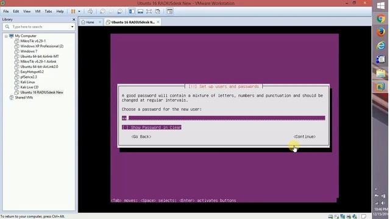Select the Kali Live CD VM

click(29, 87)
